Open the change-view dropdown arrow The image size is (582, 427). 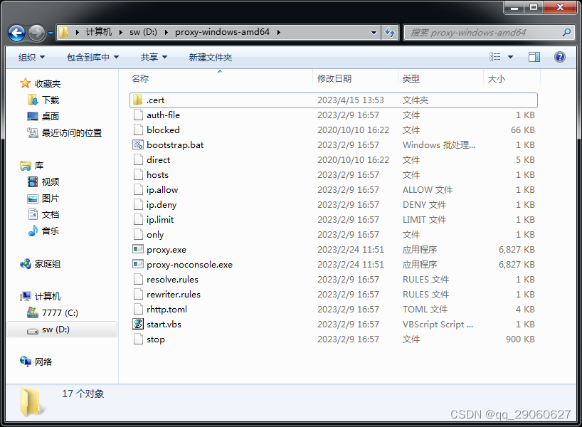[511, 57]
